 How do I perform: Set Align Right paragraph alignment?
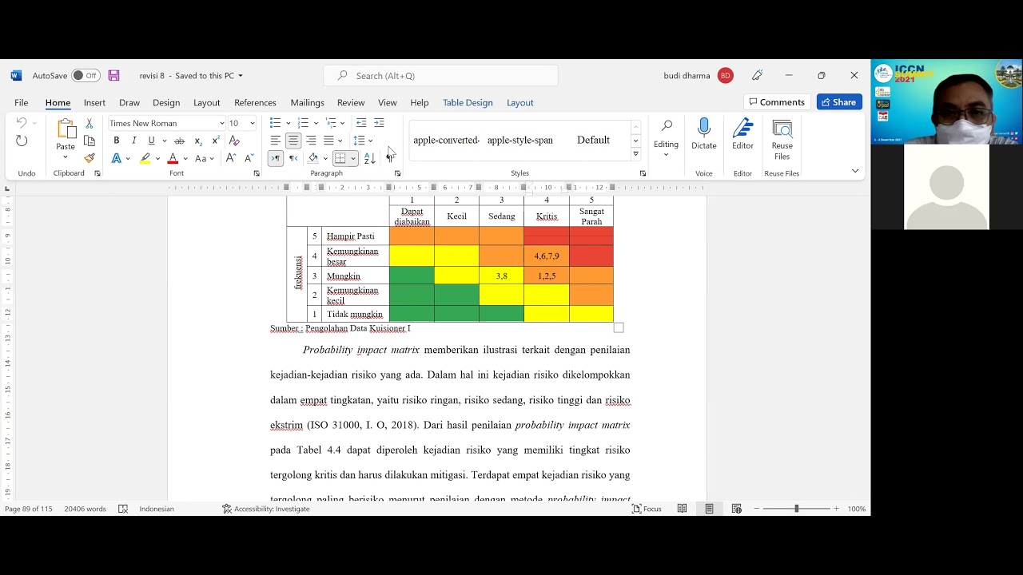point(311,141)
